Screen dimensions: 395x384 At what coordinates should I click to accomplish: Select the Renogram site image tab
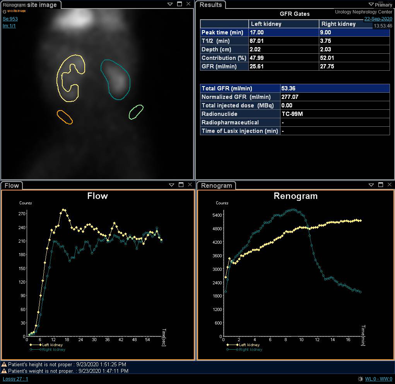pyautogui.click(x=30, y=5)
